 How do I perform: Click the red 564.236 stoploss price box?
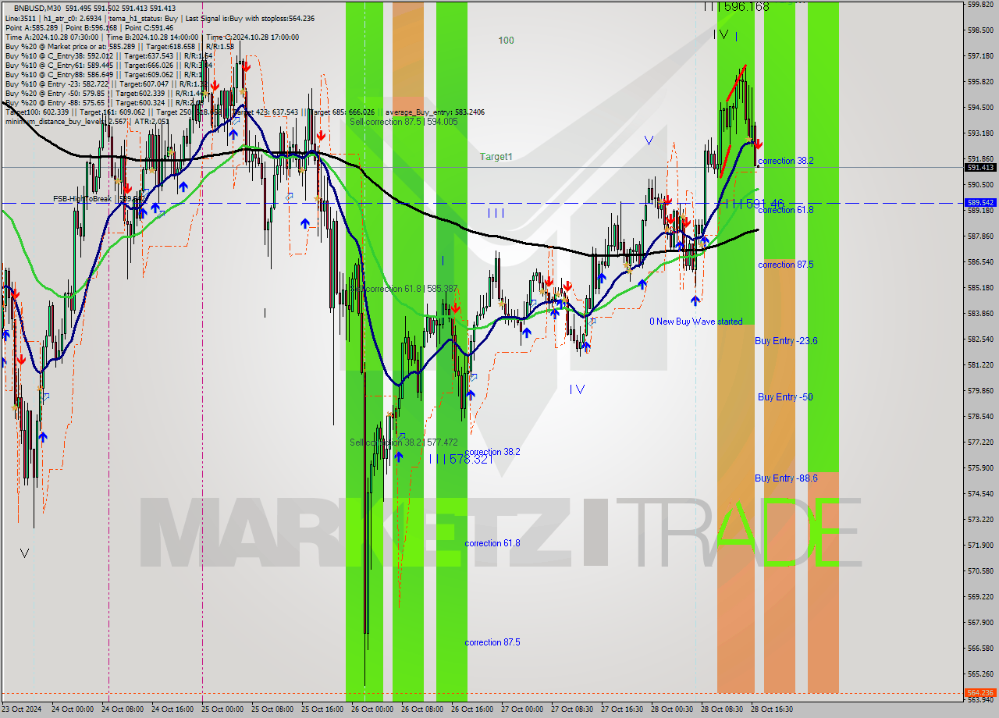coord(981,692)
